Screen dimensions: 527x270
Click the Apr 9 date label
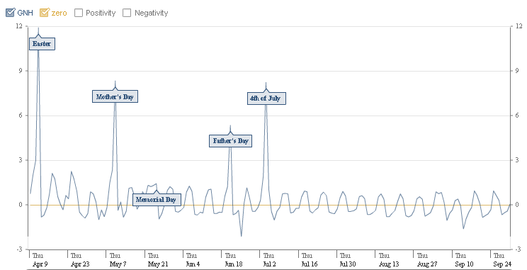40,264
